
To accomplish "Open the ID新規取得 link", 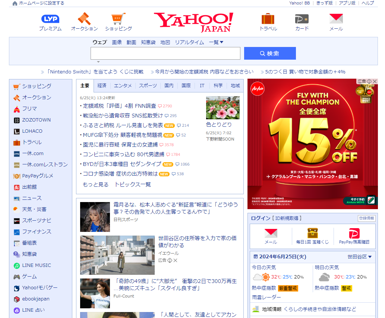I will click(x=287, y=218).
